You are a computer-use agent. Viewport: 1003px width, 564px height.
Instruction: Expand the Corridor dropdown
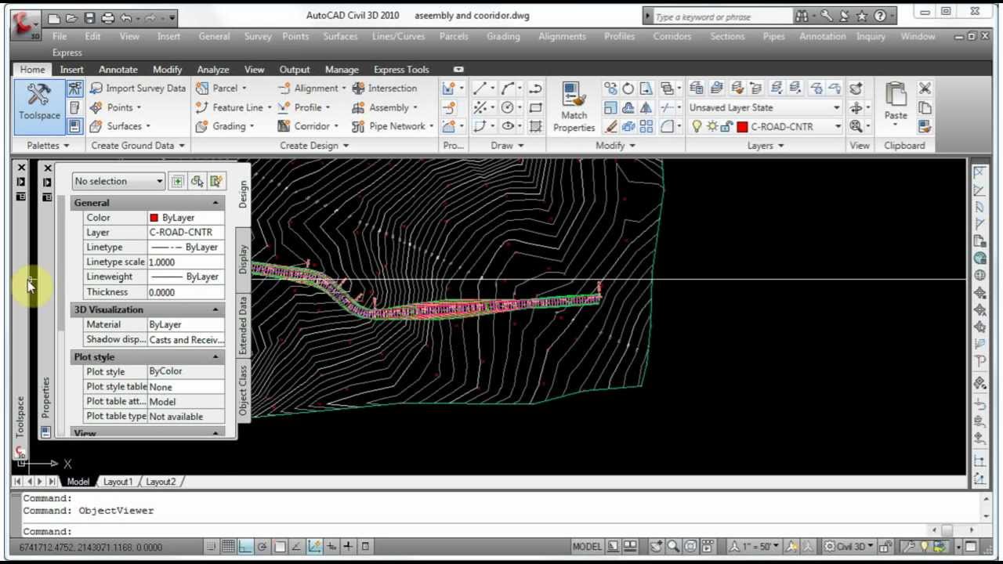[x=336, y=126]
